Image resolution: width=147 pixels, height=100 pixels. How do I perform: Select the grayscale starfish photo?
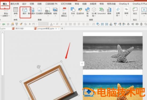coord(113,53)
